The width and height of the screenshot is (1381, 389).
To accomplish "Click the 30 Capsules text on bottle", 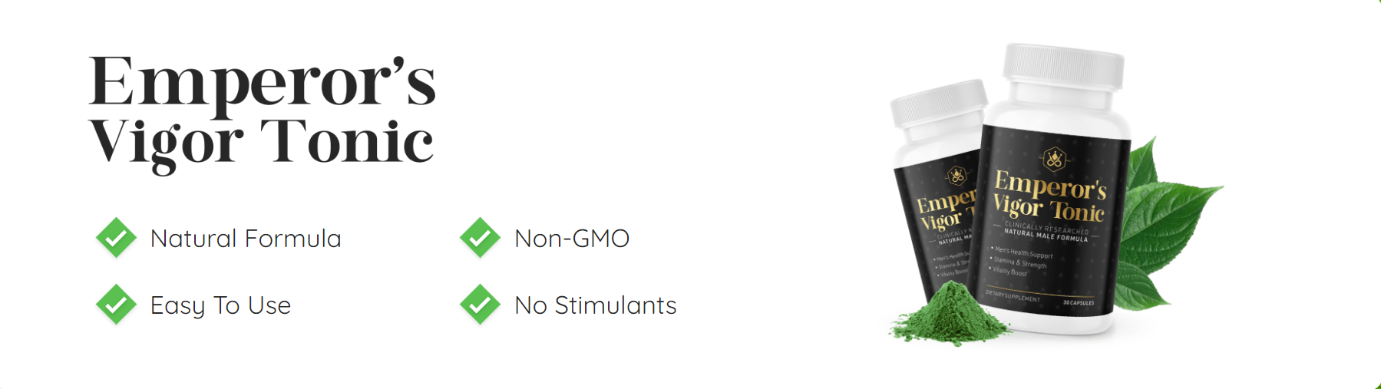I will [1079, 303].
